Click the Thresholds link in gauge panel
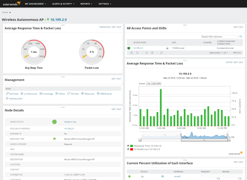The width and height of the screenshot is (247, 180). tap(104, 27)
